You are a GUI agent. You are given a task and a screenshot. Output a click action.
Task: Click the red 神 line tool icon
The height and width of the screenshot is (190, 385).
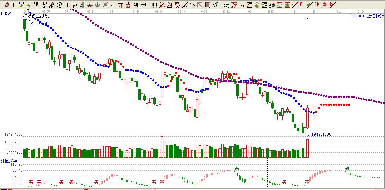coord(121,5)
